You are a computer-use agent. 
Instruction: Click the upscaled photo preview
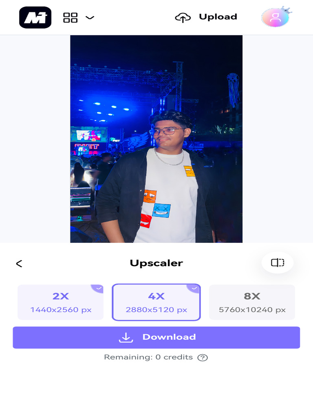[156, 139]
